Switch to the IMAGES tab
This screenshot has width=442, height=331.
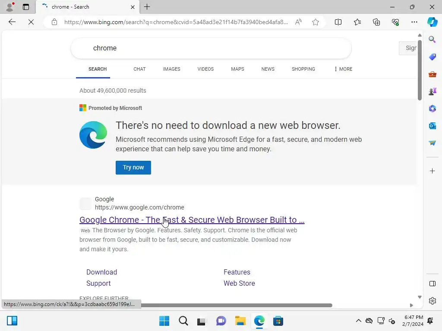point(171,69)
